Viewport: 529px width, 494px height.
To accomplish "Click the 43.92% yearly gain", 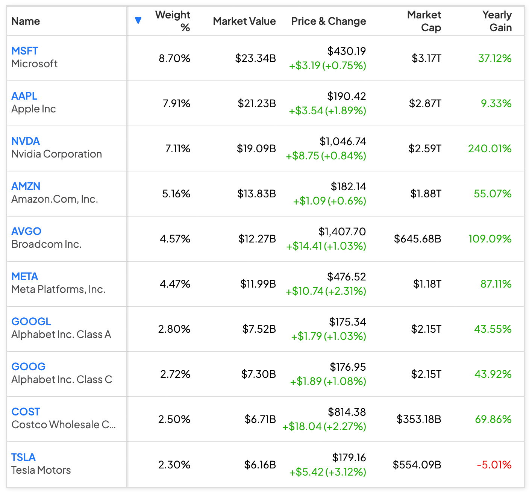I will point(493,374).
